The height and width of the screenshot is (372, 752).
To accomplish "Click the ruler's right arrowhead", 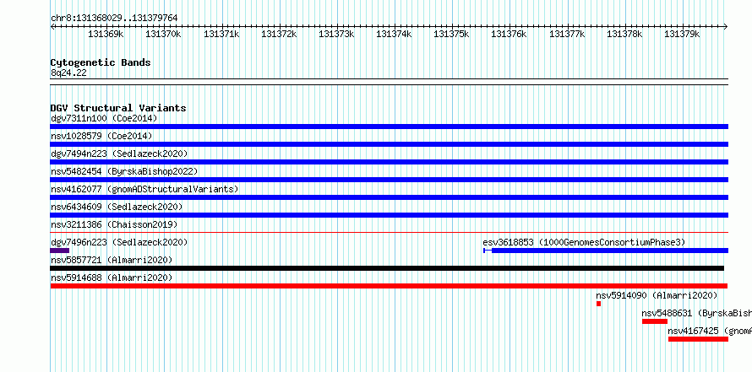I will click(x=726, y=27).
